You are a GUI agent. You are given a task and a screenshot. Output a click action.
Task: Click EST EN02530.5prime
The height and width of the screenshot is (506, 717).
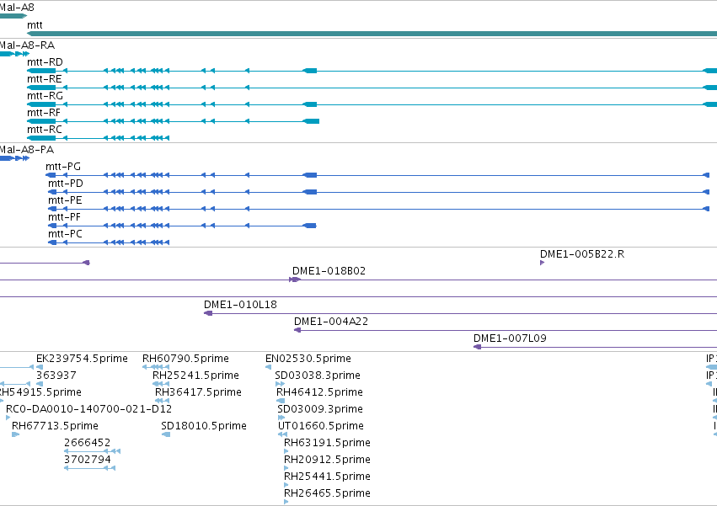(x=308, y=359)
